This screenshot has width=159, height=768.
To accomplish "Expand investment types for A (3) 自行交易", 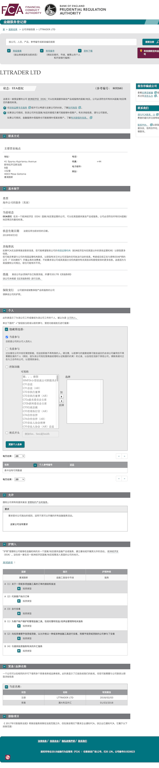I will click(x=19, y=613).
